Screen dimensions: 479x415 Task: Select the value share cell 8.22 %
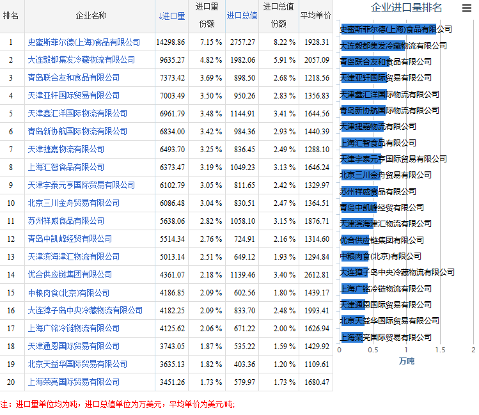pyautogui.click(x=285, y=42)
